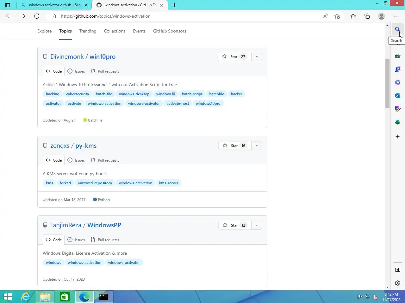Screen dimensions: 405x303
Task: Open sidebar settings gear
Action: (398, 283)
